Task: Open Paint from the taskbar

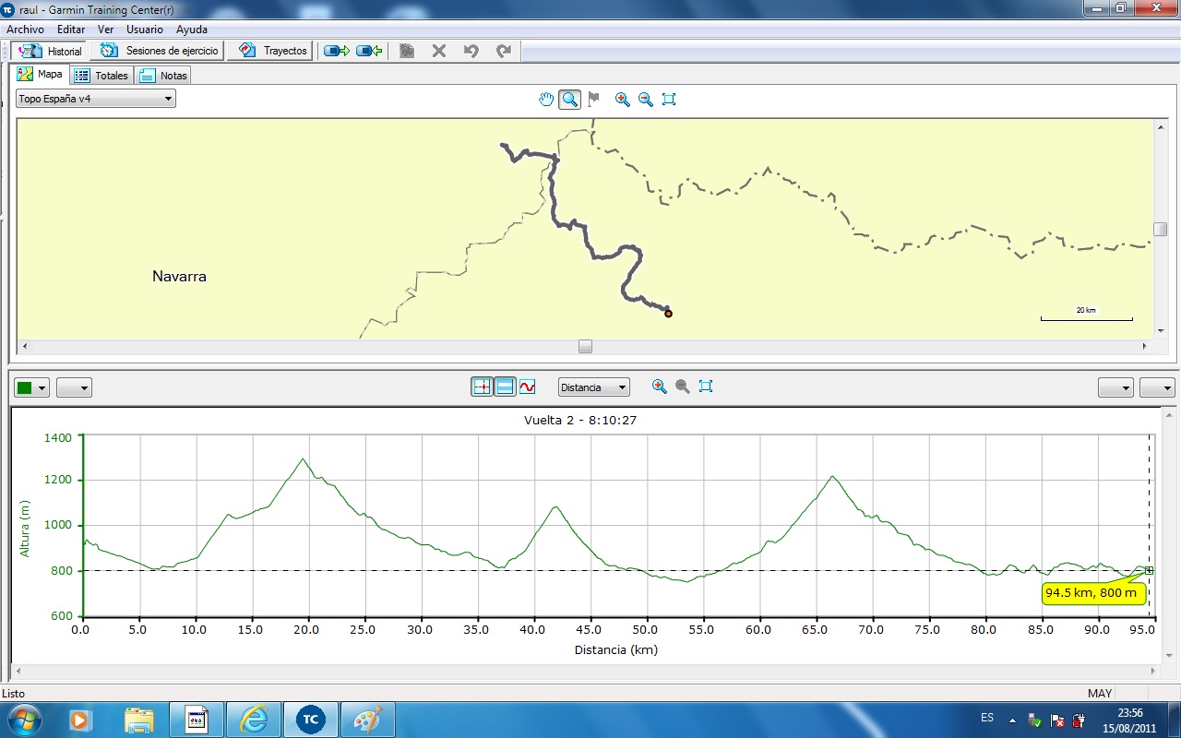Action: [x=367, y=719]
